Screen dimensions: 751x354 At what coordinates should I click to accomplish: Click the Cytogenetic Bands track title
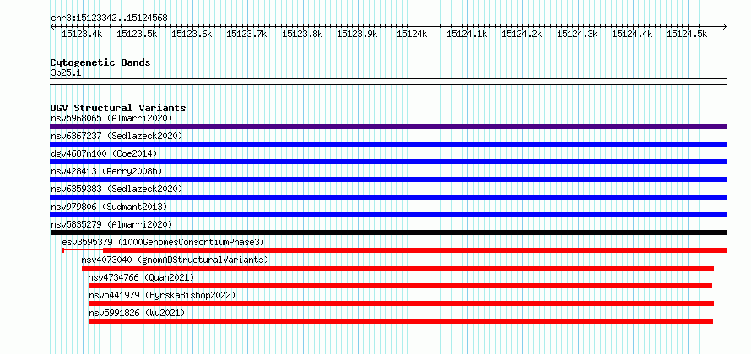click(100, 62)
